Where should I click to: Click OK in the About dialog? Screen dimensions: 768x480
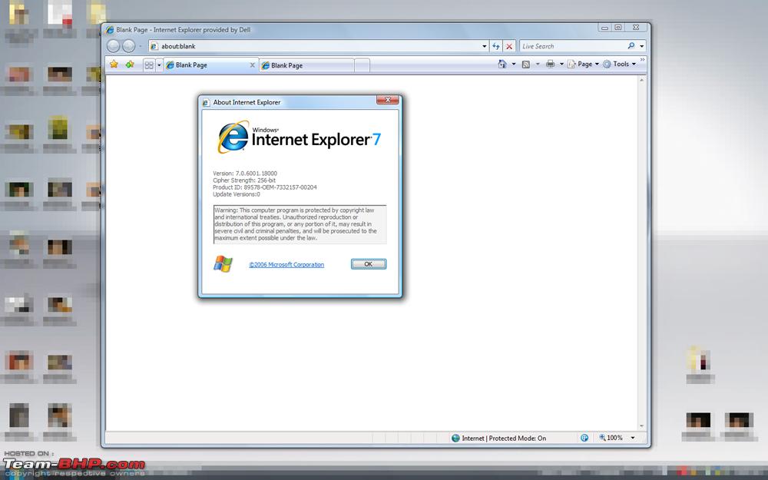(369, 264)
